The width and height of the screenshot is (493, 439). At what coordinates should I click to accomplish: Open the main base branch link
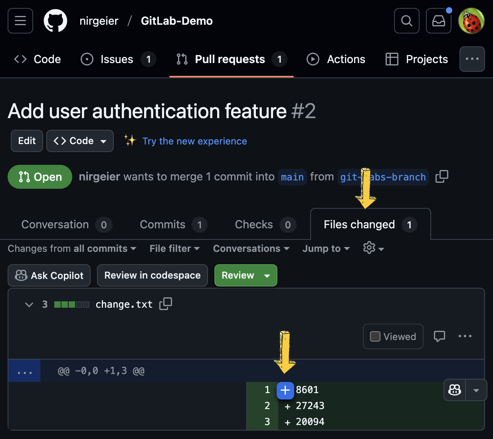click(x=292, y=177)
